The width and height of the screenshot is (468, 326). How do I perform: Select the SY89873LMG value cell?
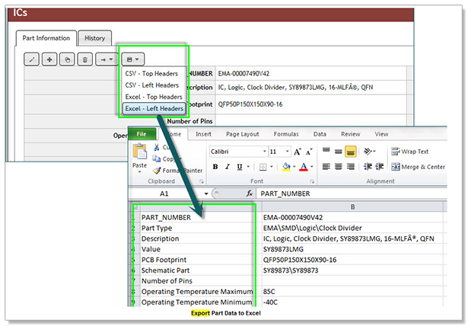click(x=353, y=249)
